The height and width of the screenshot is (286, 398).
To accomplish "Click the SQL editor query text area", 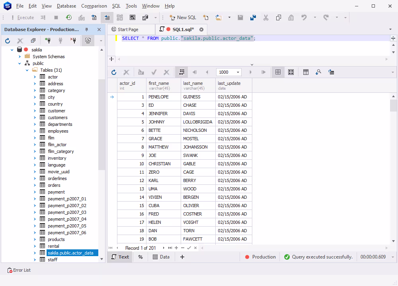I will [253, 45].
